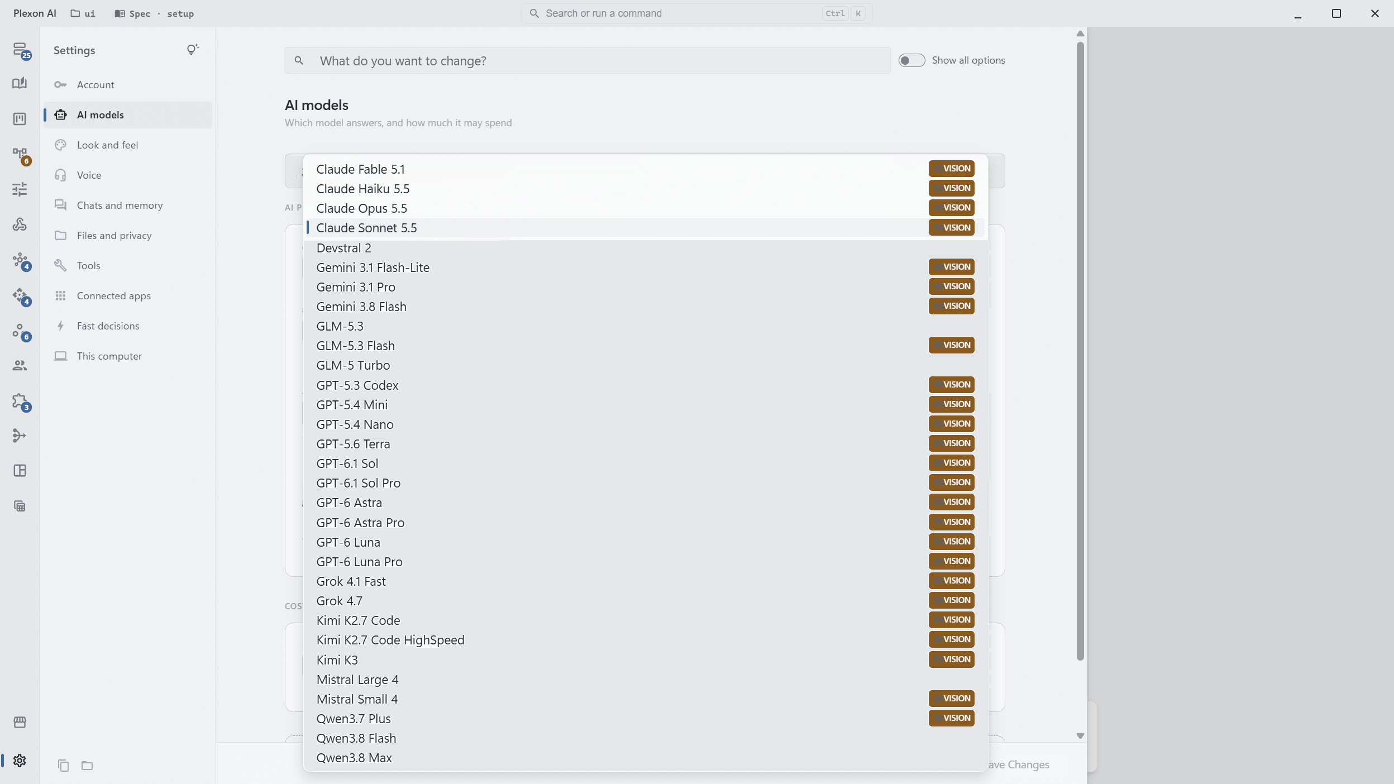Open the kanban board icon in left rail
This screenshot has width=1394, height=784.
coord(20,119)
